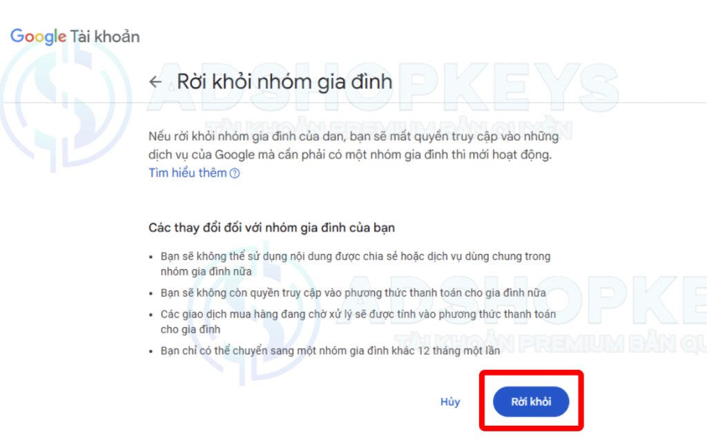Click the back arrow beside the heading

155,81
